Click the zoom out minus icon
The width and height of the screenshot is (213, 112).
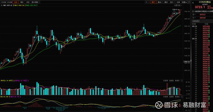[149, 2]
